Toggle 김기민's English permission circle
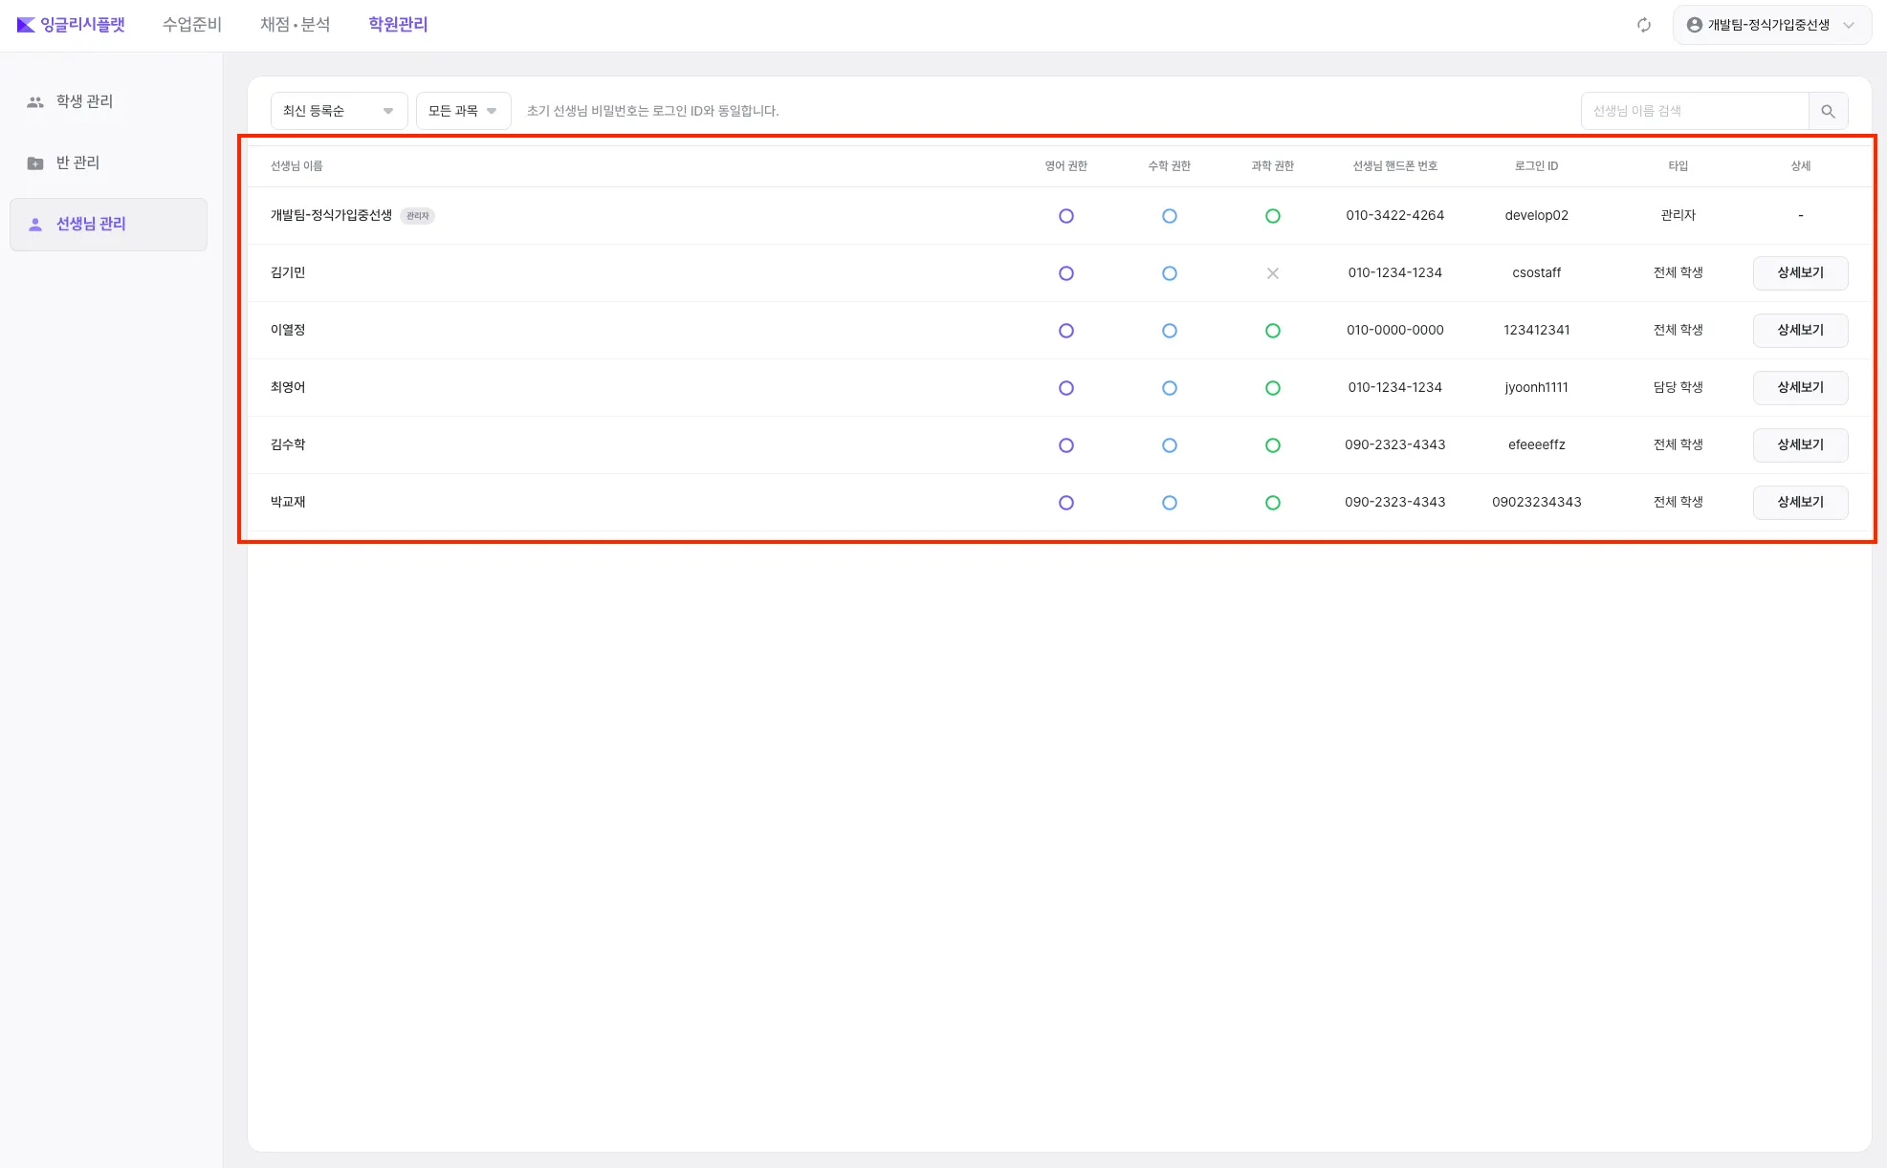 (1065, 273)
